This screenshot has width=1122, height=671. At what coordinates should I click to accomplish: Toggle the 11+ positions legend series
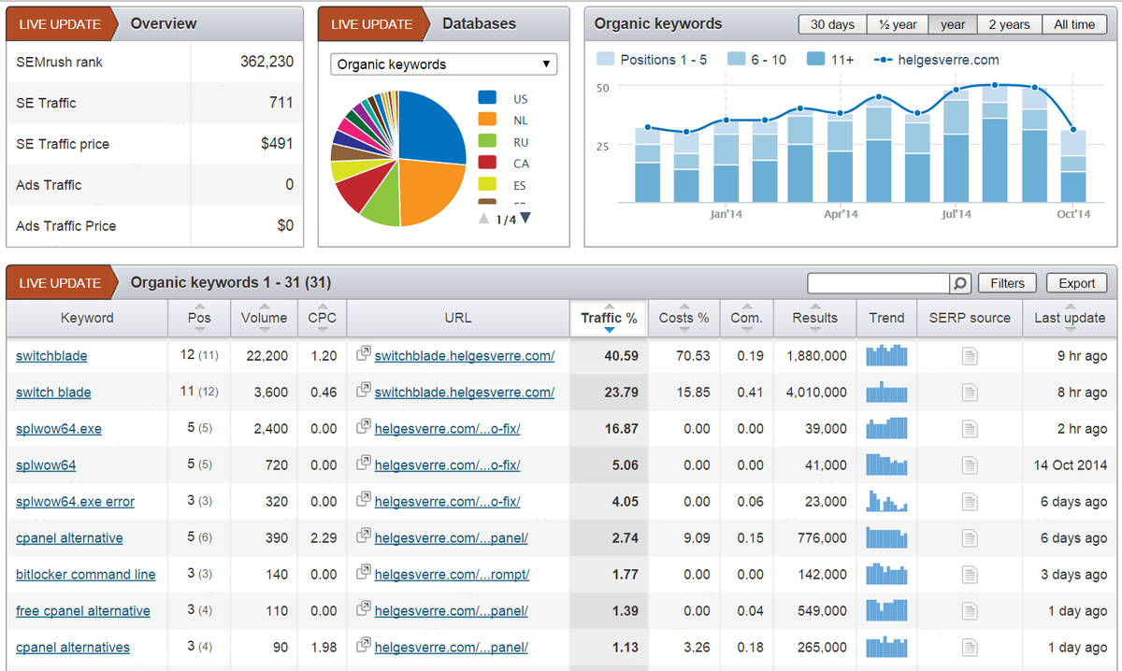pyautogui.click(x=830, y=60)
